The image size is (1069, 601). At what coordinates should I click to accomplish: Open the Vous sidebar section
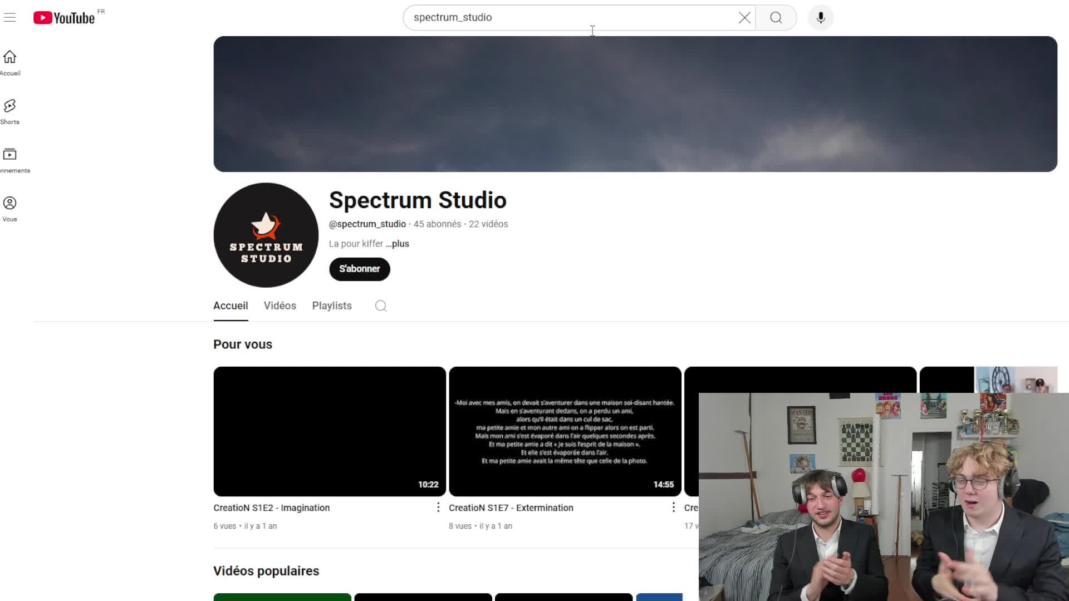pyautogui.click(x=10, y=209)
